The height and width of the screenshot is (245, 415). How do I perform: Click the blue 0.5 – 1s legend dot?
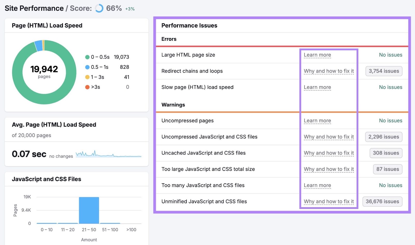[87, 67]
